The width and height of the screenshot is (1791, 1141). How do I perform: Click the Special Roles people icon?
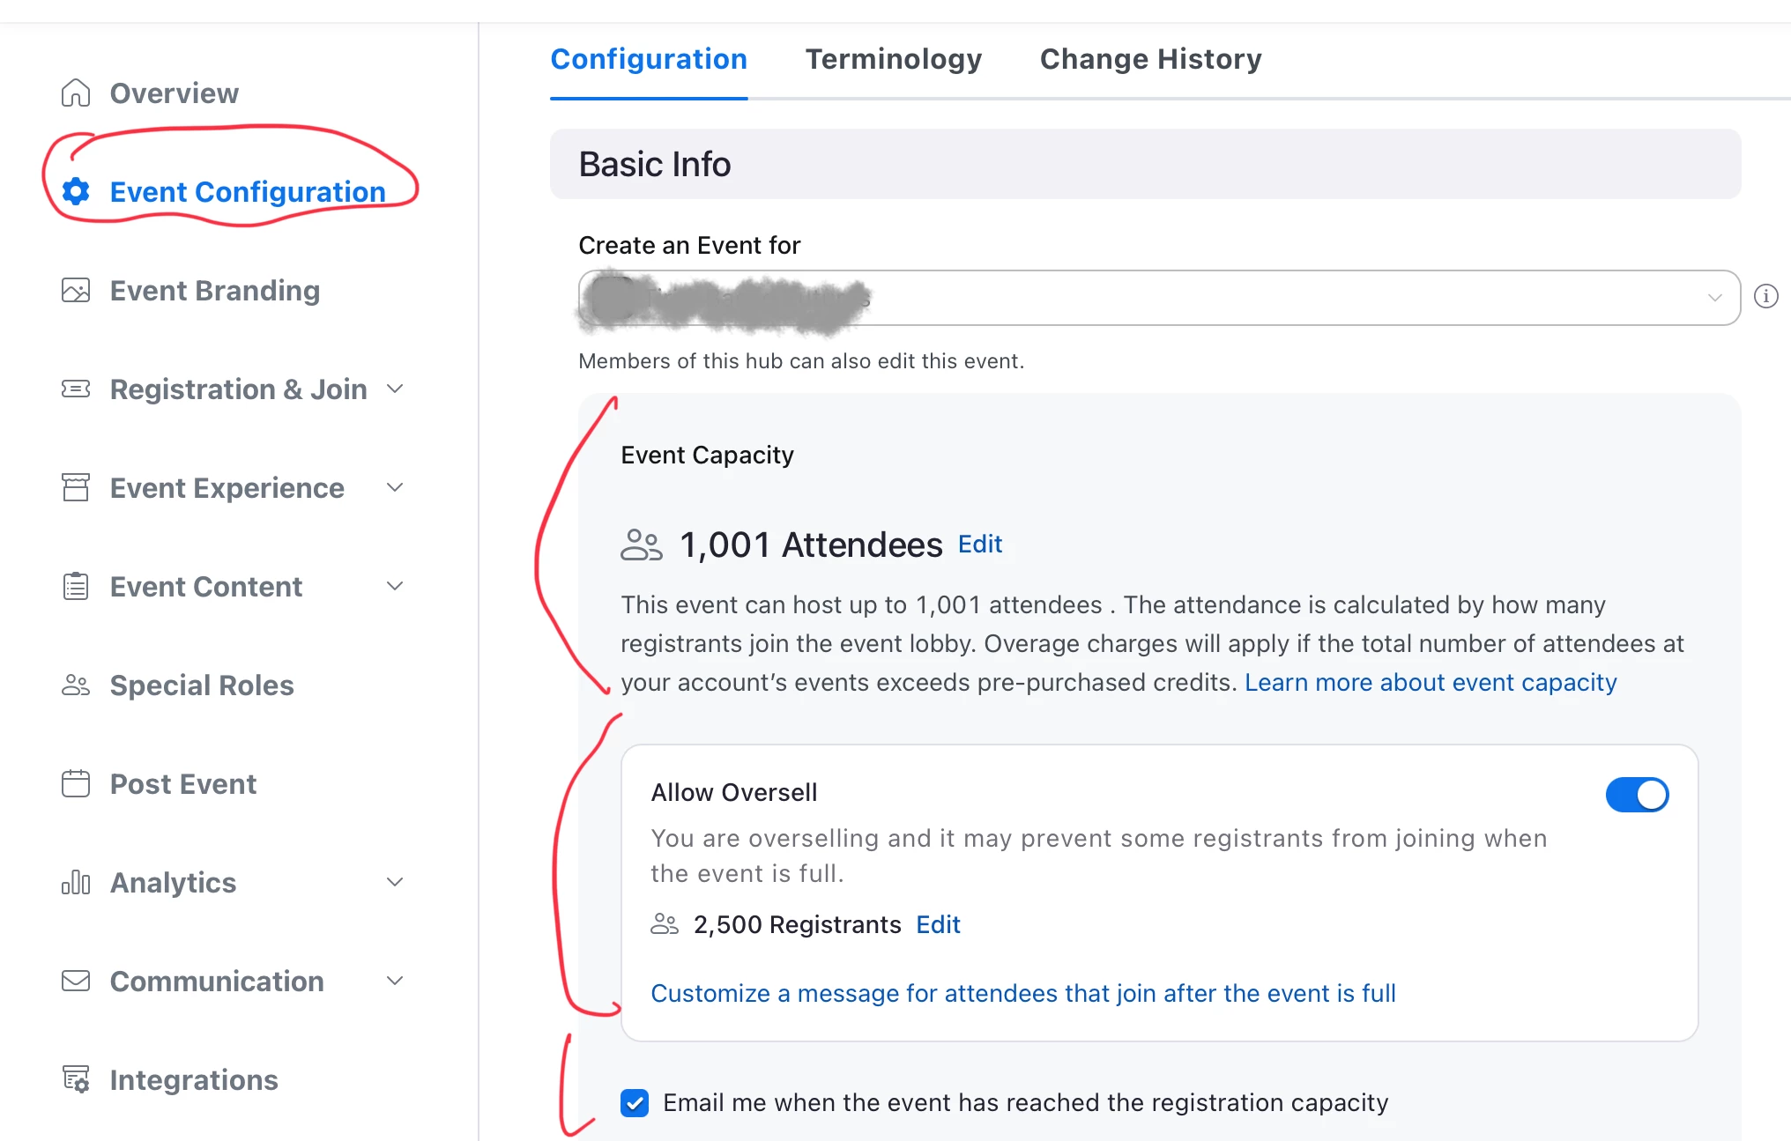[x=76, y=685]
